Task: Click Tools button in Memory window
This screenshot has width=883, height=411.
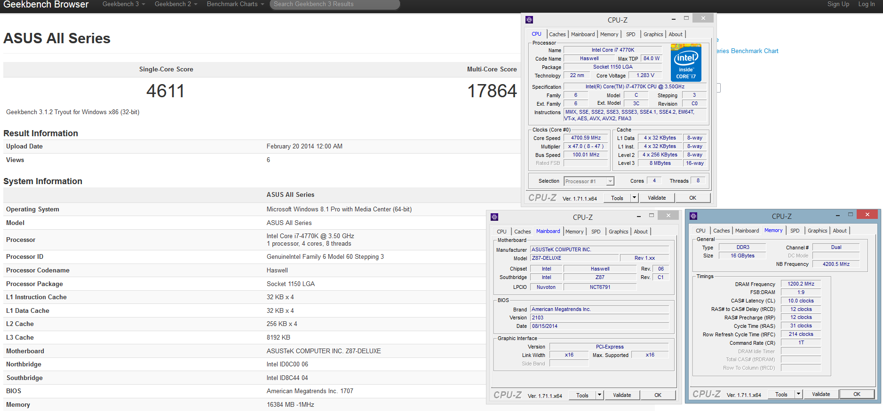Action: pos(781,395)
